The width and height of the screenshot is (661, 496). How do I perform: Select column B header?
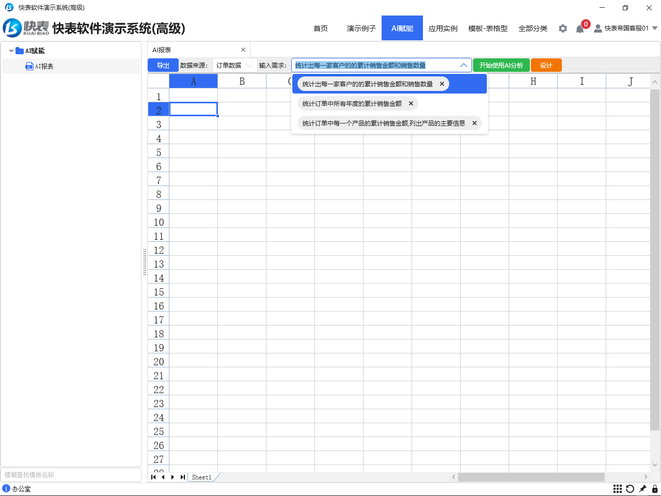pos(242,81)
